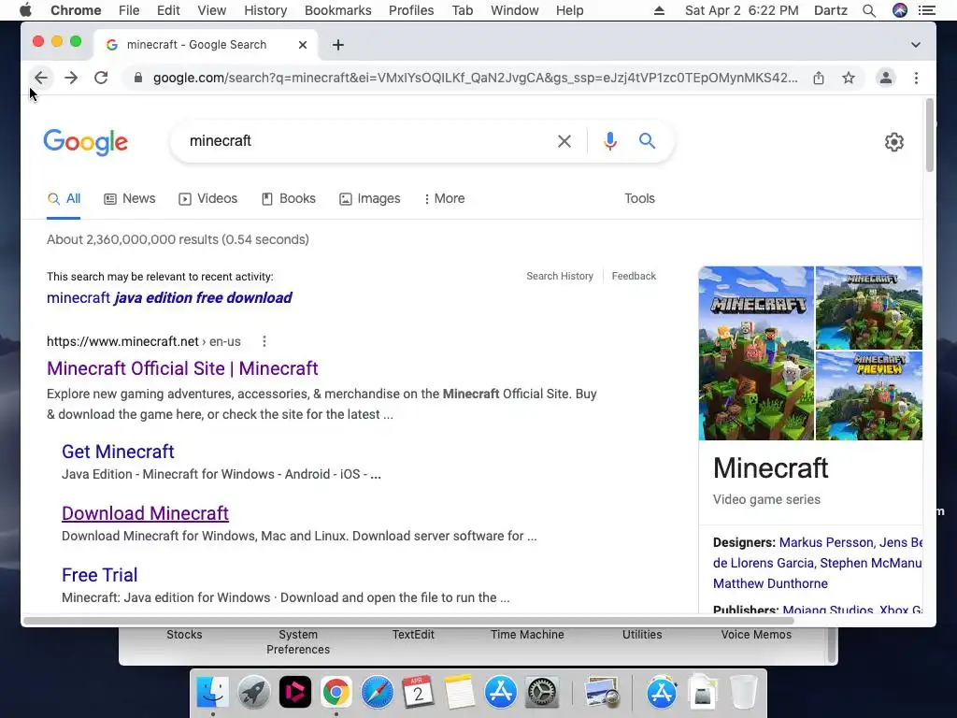Viewport: 957px width, 718px height.
Task: Open the Free Trial sitelink
Action: 99,575
